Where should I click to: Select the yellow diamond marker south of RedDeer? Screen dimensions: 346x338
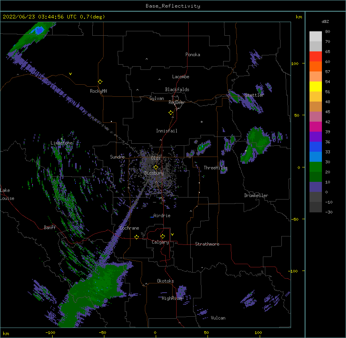click(x=171, y=113)
